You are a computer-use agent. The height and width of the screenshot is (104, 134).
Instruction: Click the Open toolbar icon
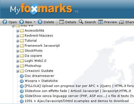[x=5, y=22]
